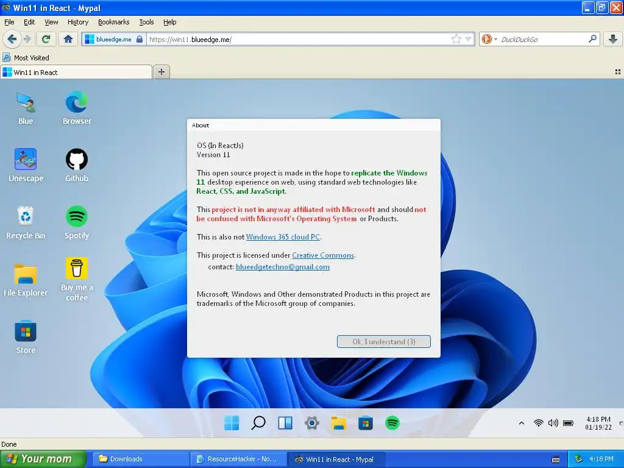Open File Explorer desktop icon
Image resolution: width=624 pixels, height=468 pixels.
[x=26, y=280]
